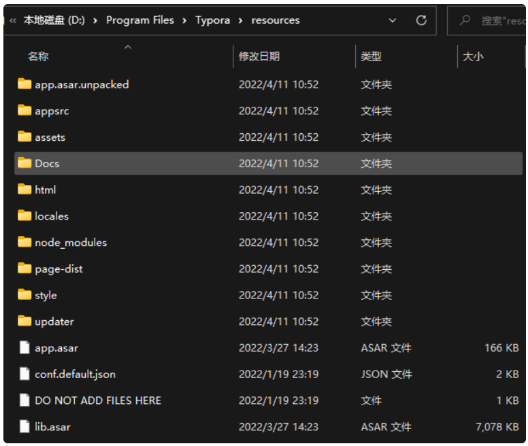Select the Docs folder name

[47, 163]
